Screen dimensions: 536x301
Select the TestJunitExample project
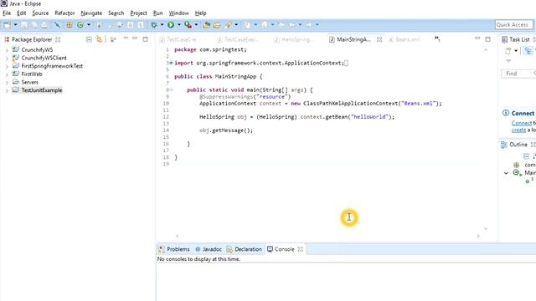point(42,90)
